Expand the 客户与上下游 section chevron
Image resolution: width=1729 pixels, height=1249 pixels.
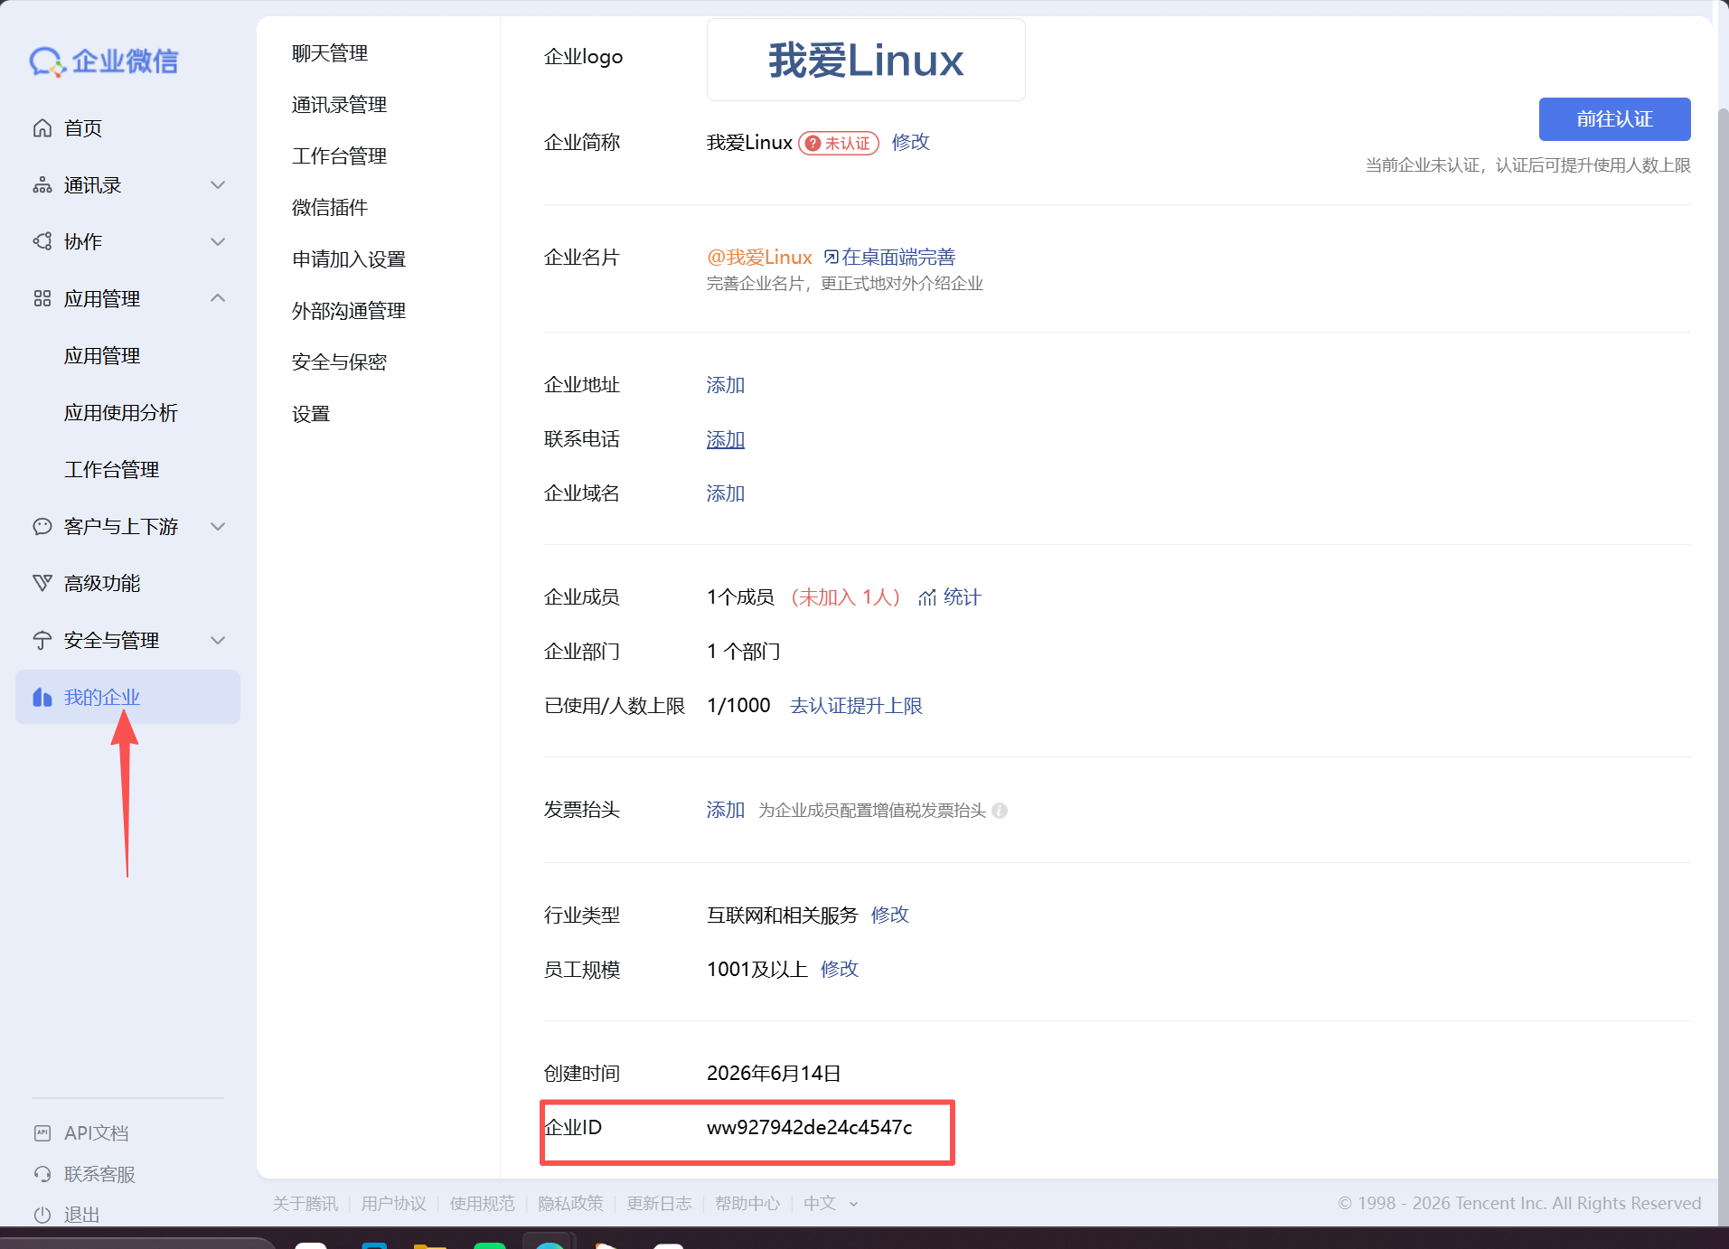[218, 527]
